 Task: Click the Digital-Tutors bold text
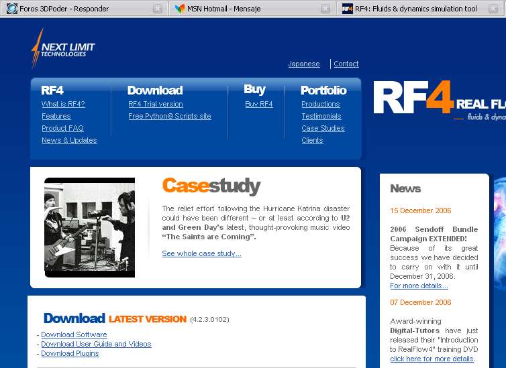415,330
